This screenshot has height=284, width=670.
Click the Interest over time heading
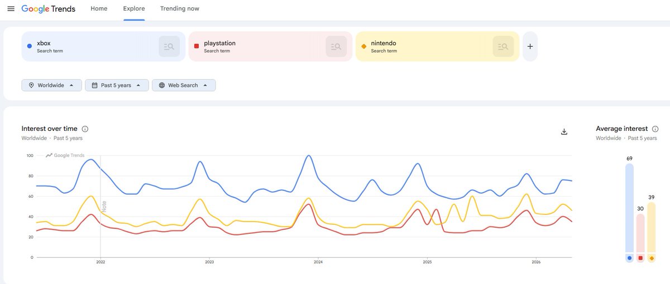tap(50, 129)
